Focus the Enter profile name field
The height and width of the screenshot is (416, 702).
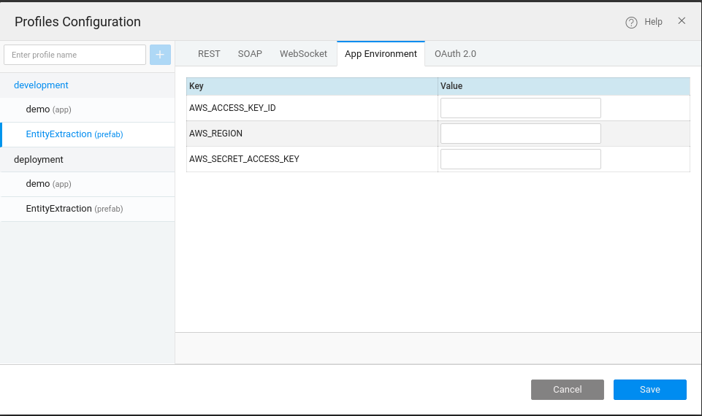[75, 55]
